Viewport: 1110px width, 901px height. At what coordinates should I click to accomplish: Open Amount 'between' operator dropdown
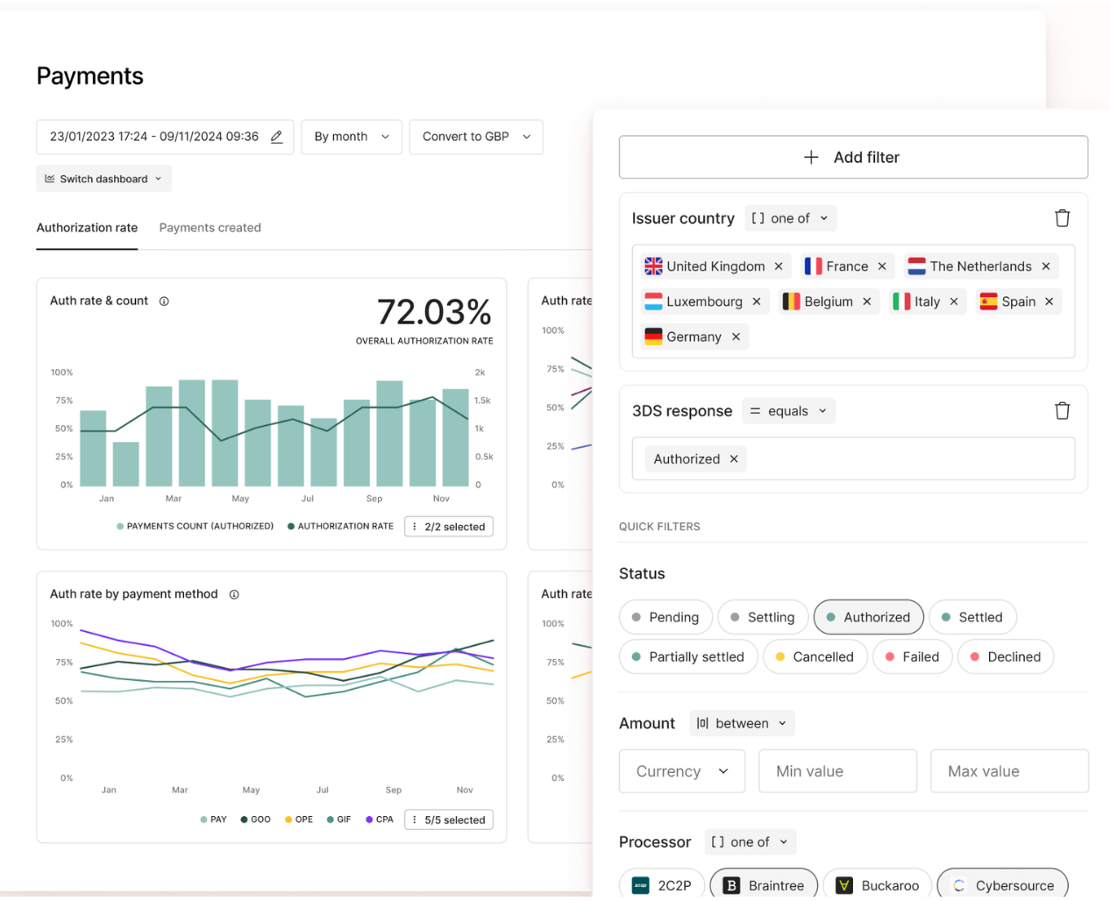coord(742,723)
